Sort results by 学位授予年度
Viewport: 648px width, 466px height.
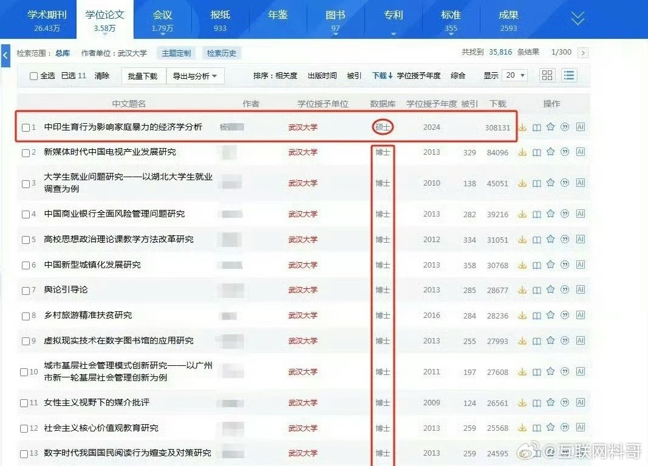click(x=418, y=75)
